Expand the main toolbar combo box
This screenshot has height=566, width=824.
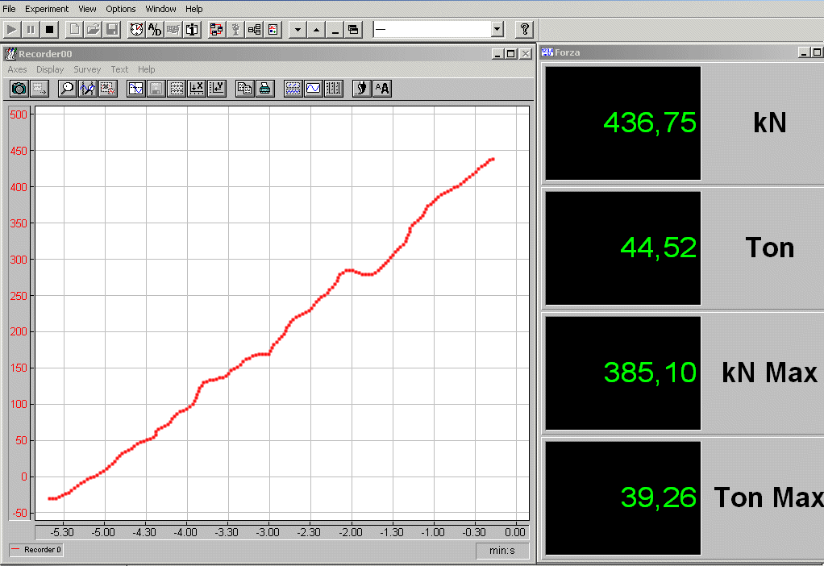497,30
